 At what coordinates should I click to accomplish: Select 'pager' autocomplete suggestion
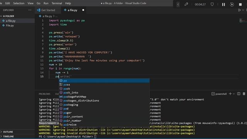[x=104, y=113]
